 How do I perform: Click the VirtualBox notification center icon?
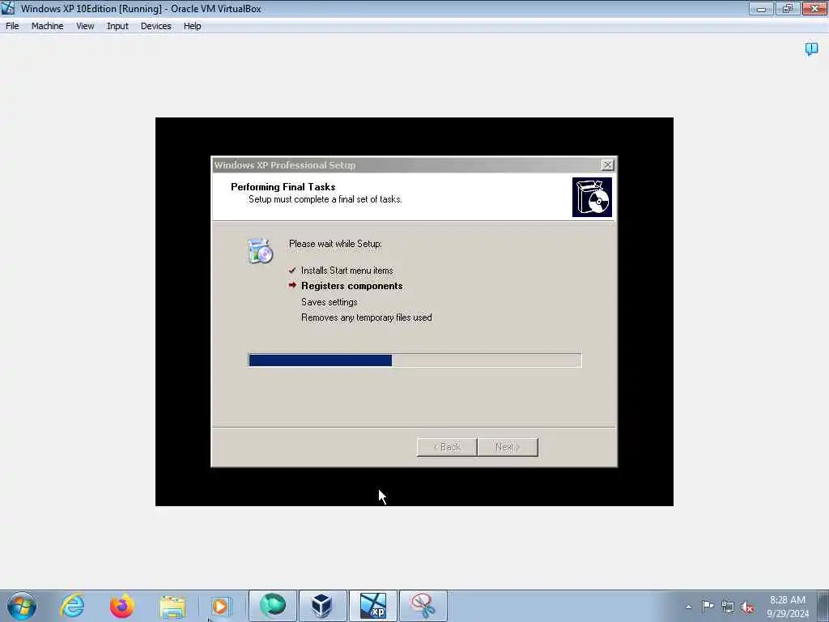coord(811,49)
